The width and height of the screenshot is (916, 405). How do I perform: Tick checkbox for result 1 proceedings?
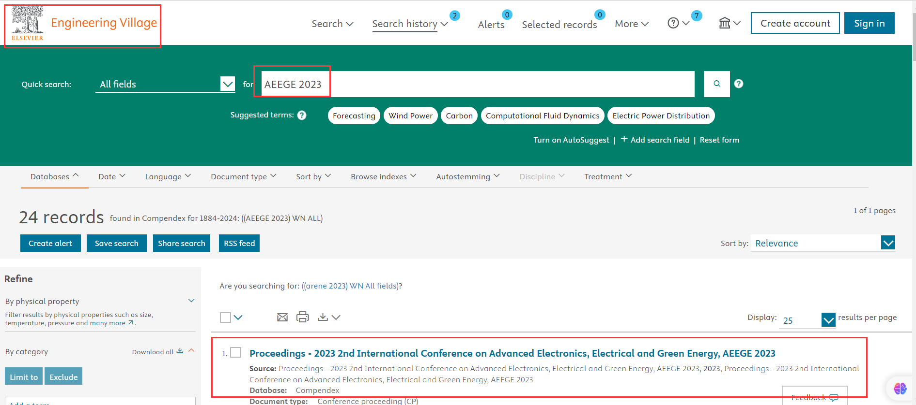click(x=236, y=352)
